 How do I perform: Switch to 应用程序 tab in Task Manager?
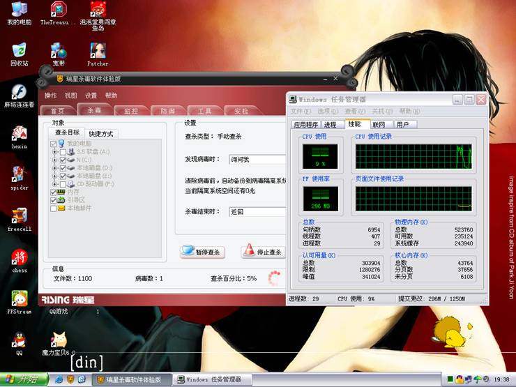coord(305,125)
